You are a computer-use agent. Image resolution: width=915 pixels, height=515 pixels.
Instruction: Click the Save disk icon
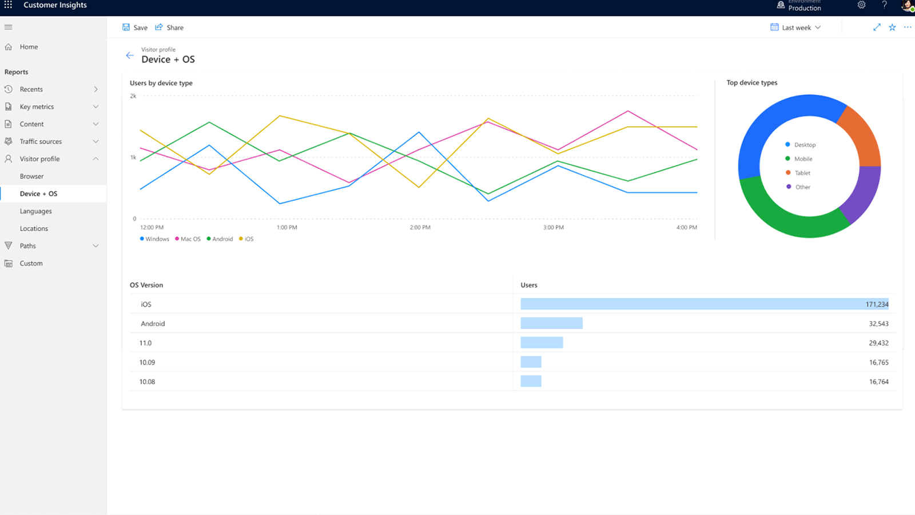[x=126, y=27]
